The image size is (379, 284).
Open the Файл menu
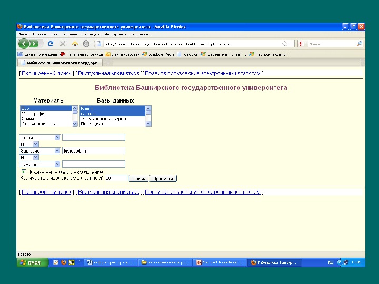23,34
